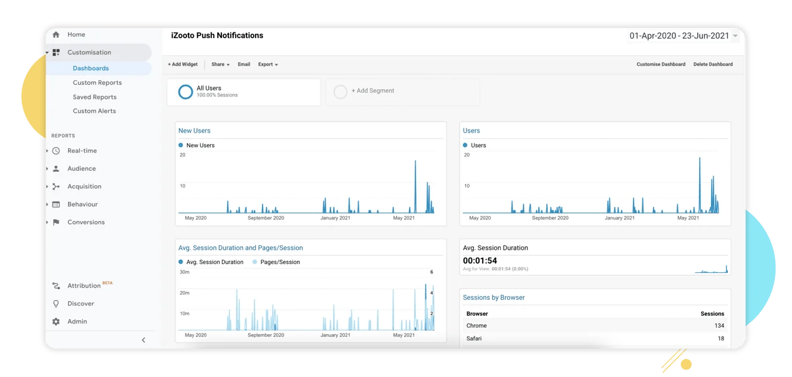Click the All Users segment circle
This screenshot has width=792, height=377.
(185, 92)
